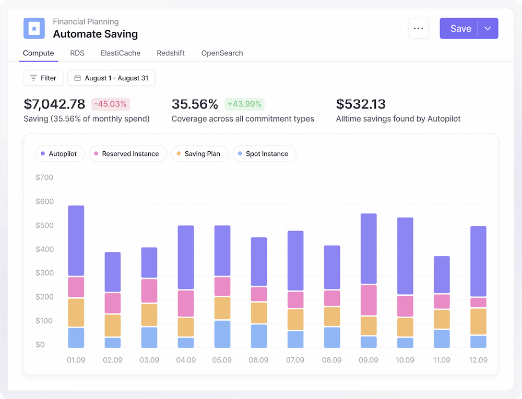The image size is (522, 399).
Task: Click the pink Reserved Instance legend dot
Action: [96, 154]
